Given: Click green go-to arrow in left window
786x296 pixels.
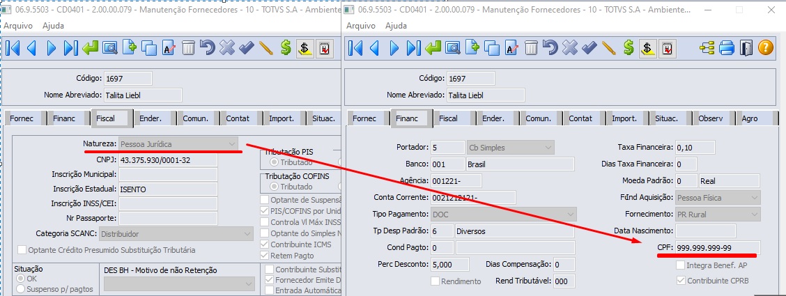Looking at the screenshot, I should [91, 48].
